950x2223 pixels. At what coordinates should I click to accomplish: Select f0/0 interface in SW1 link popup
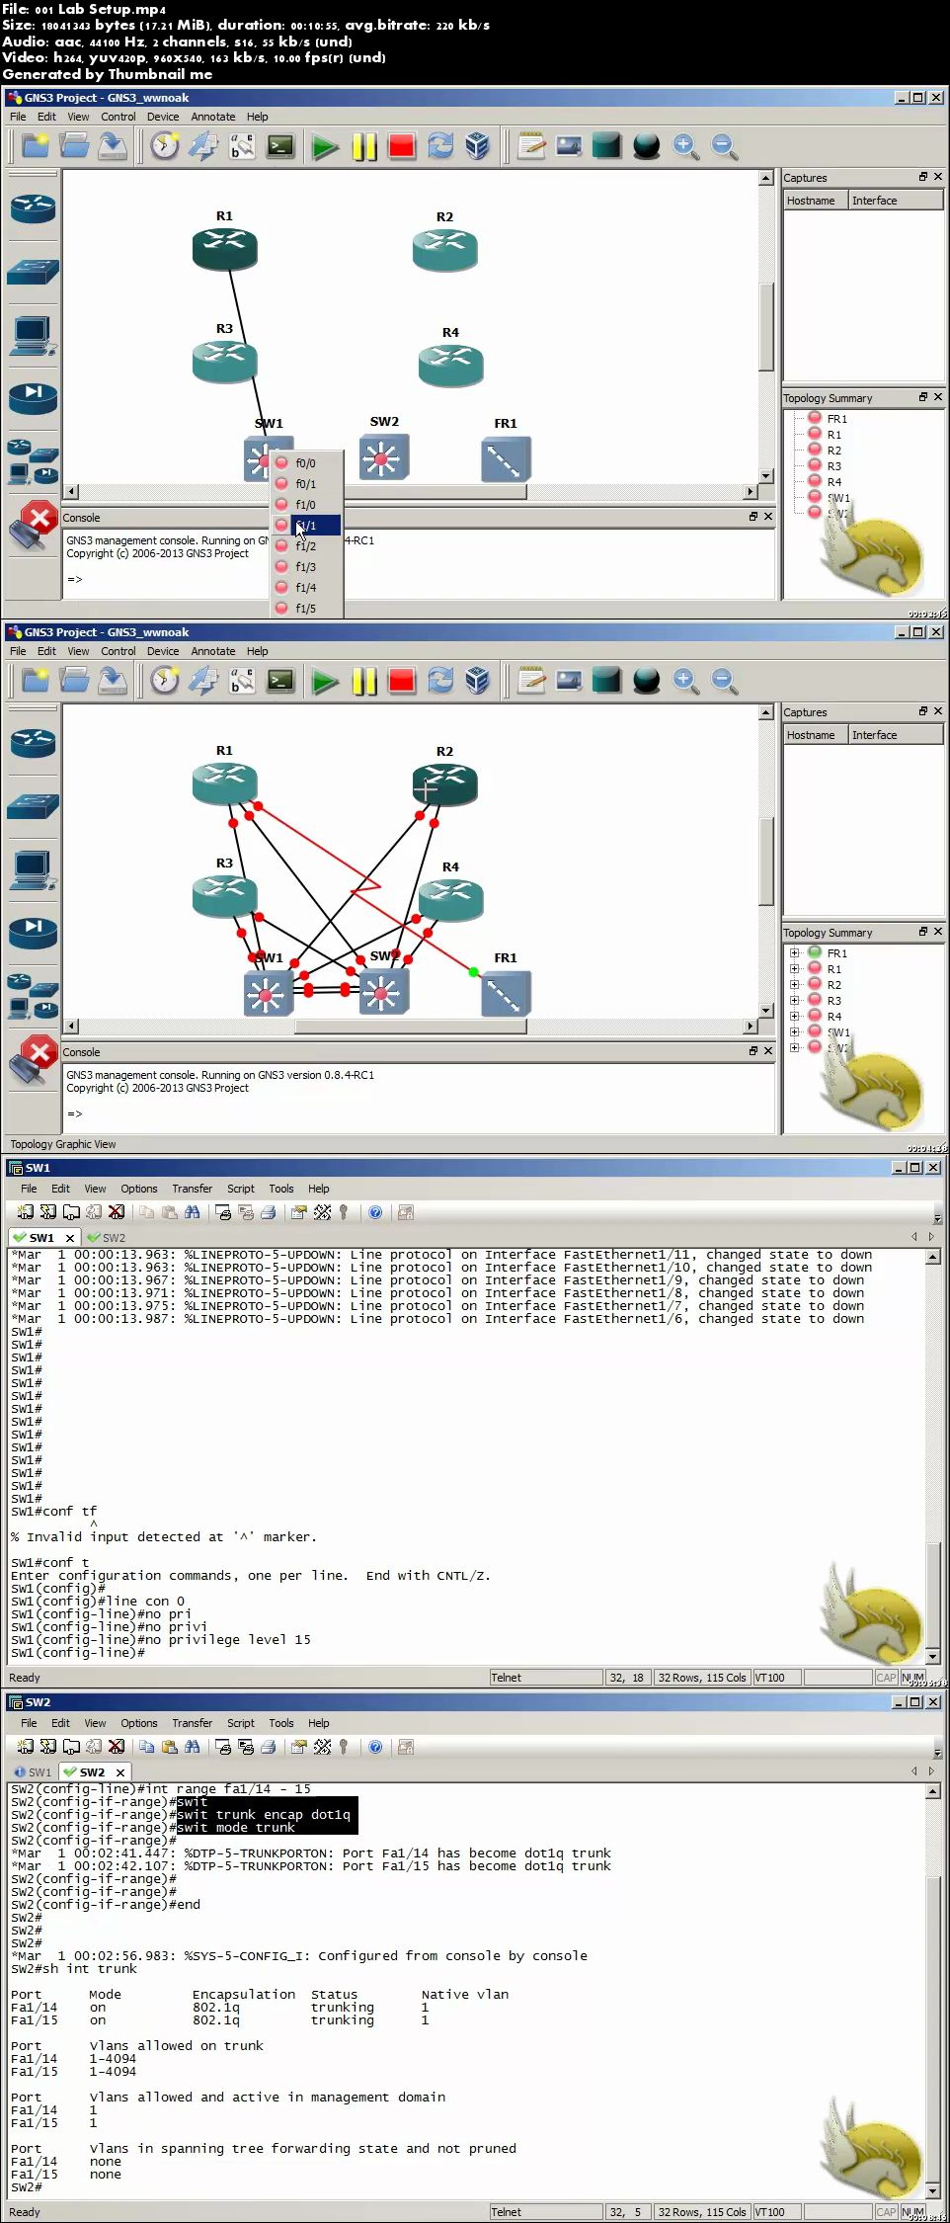306,463
